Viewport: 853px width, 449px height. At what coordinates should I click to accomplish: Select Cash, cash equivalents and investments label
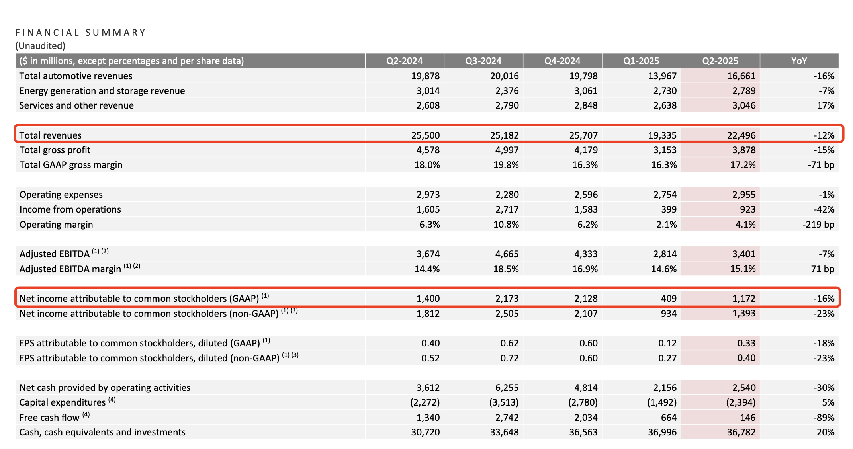click(x=102, y=432)
